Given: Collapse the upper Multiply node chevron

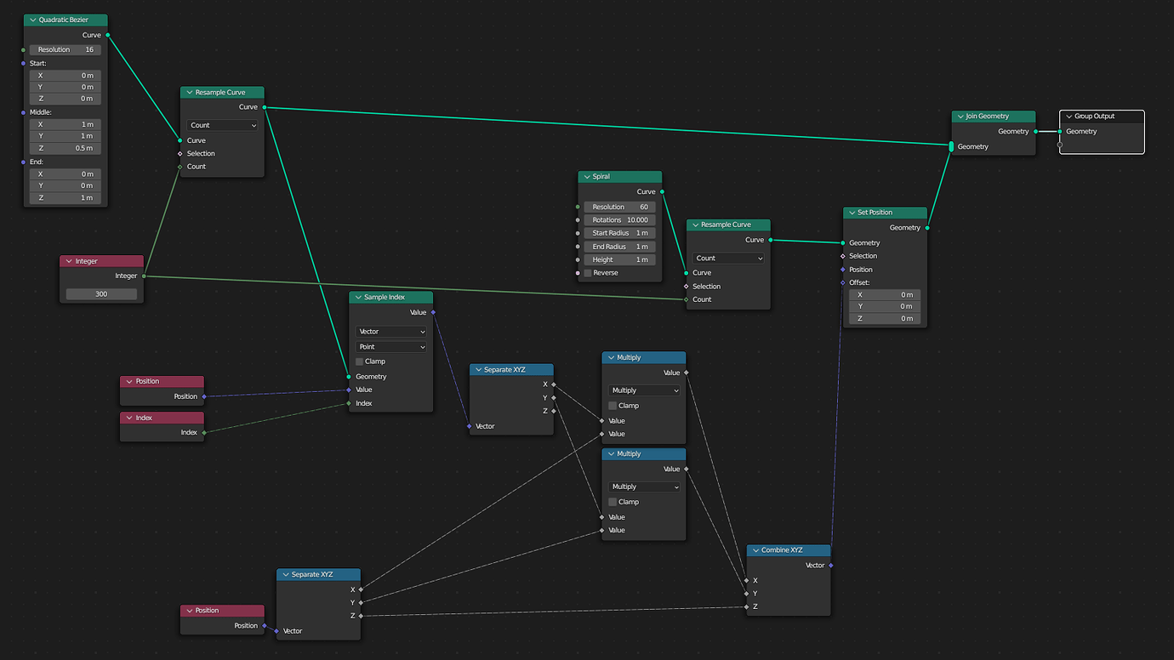Looking at the screenshot, I should [611, 358].
